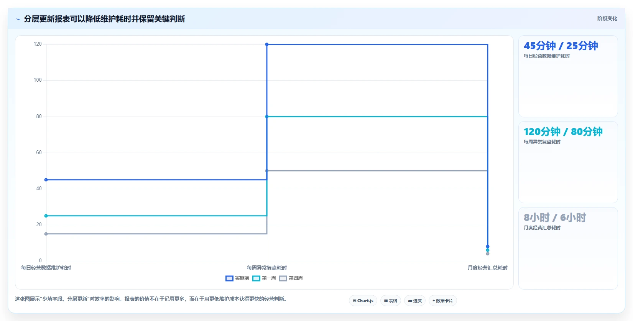Click the 45分钟 / 25分钟 card value
This screenshot has width=633, height=321.
point(561,46)
